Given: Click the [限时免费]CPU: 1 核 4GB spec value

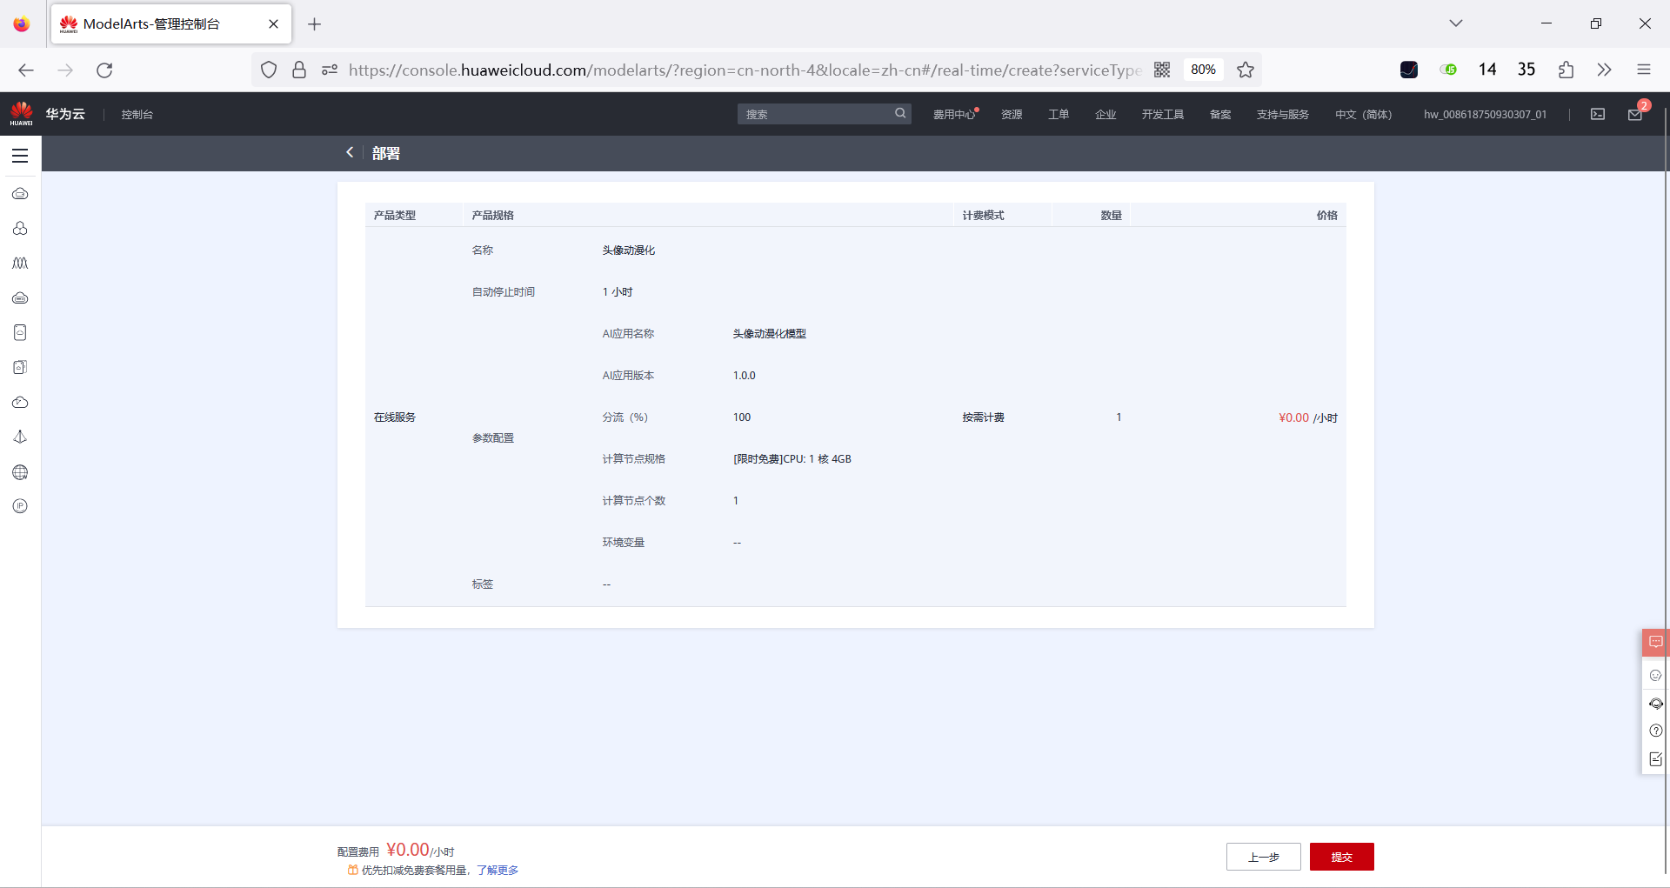Looking at the screenshot, I should [x=792, y=458].
